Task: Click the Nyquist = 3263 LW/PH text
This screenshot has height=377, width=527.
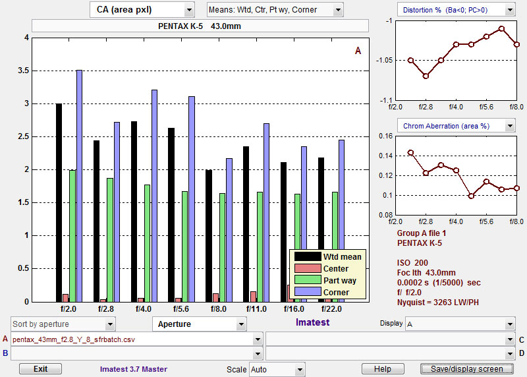Action: pos(438,303)
